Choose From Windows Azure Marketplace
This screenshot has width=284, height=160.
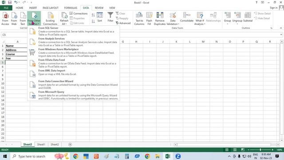tap(73, 52)
